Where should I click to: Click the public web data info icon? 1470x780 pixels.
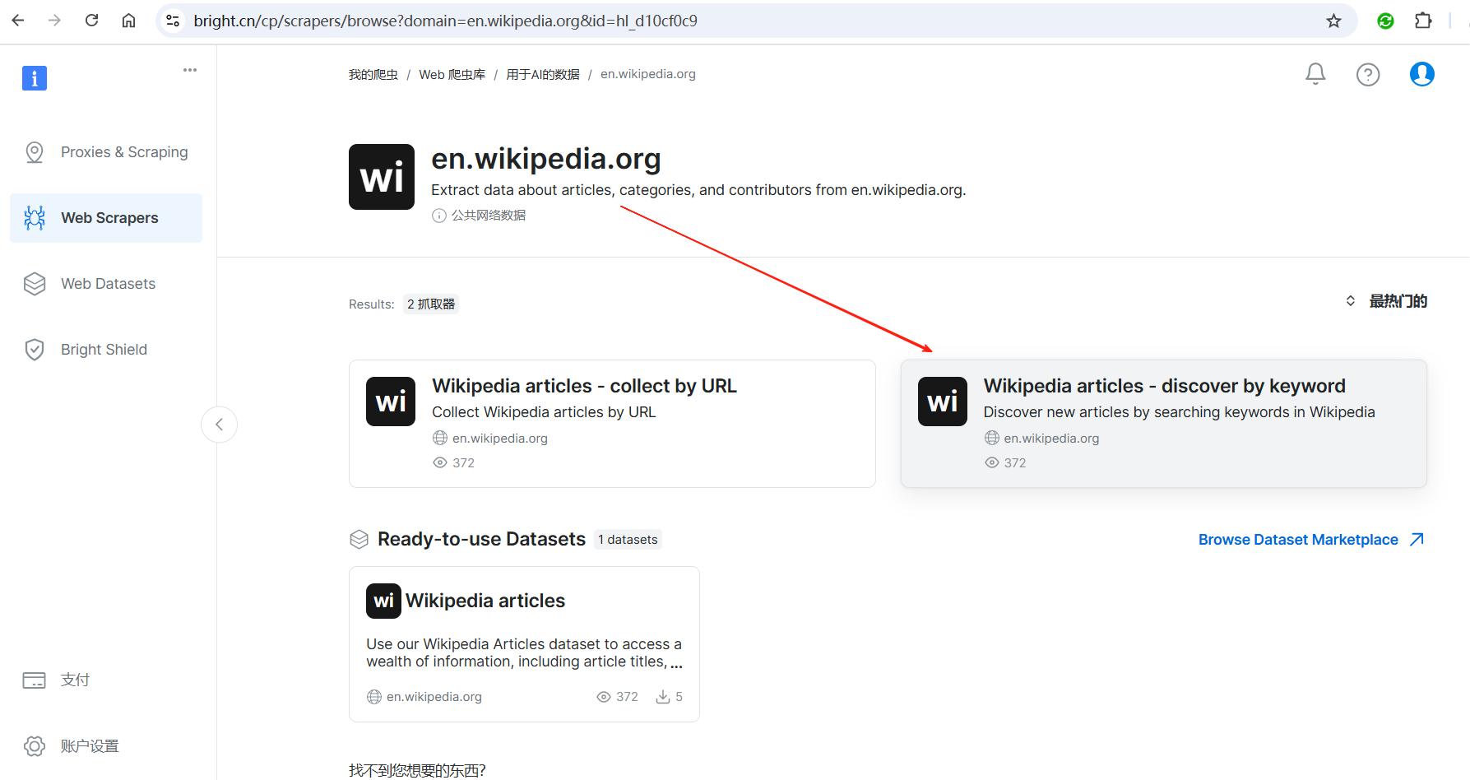[x=439, y=216]
